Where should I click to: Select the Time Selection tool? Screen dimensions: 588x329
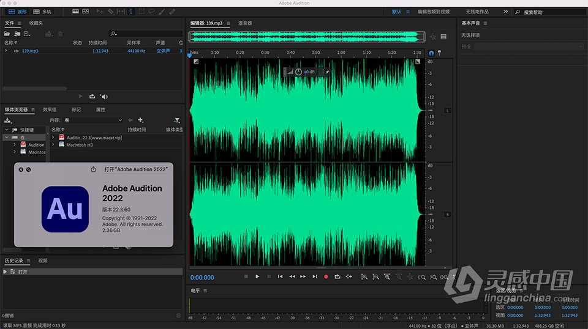[x=131, y=12]
